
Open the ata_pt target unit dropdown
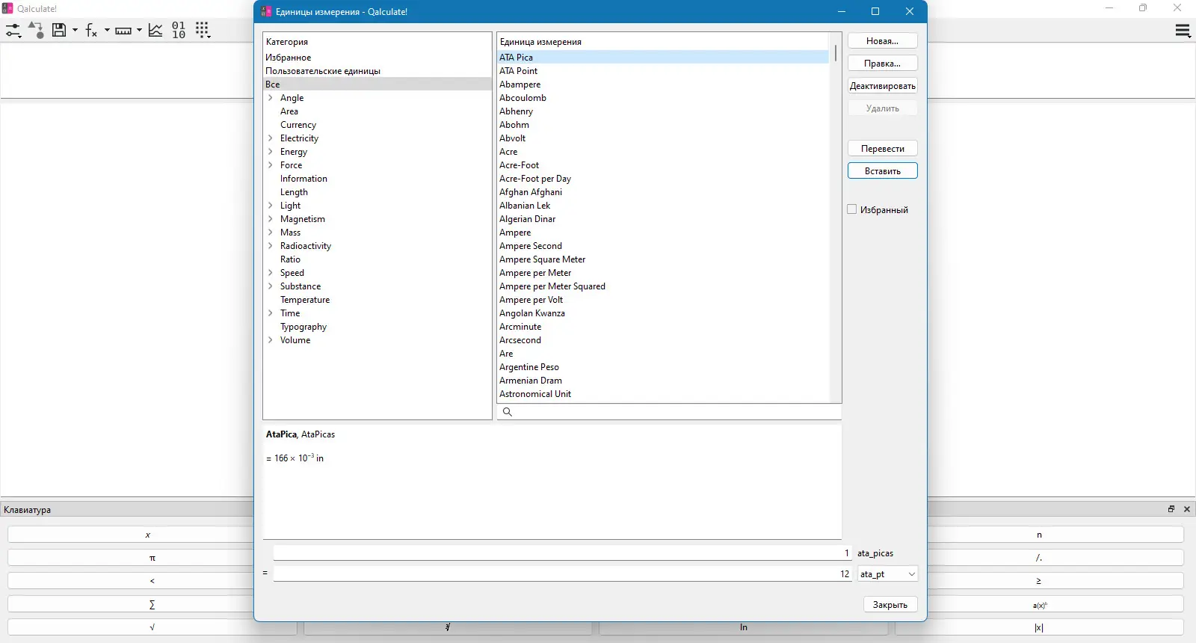click(887, 574)
